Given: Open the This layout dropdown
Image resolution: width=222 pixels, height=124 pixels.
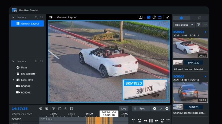Looking at the screenshot, I should click(x=184, y=25).
